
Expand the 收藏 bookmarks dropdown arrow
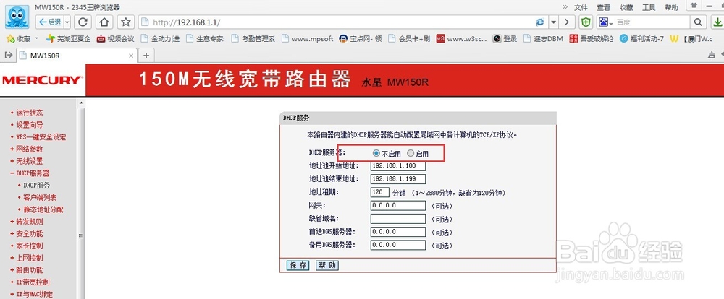(37, 39)
